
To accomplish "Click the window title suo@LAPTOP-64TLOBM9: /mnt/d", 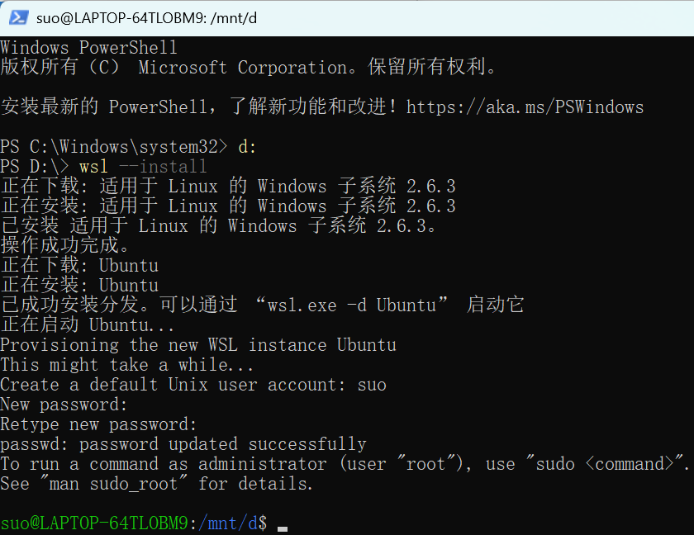I will coord(146,18).
